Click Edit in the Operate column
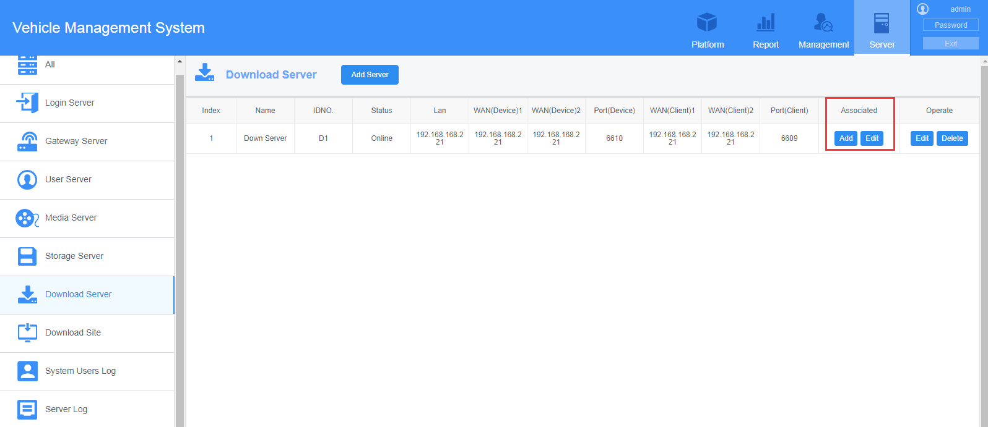988x427 pixels. (x=922, y=138)
